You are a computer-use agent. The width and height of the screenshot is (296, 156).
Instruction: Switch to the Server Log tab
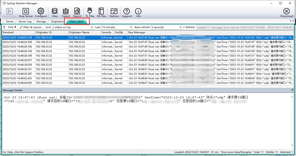[25, 21]
